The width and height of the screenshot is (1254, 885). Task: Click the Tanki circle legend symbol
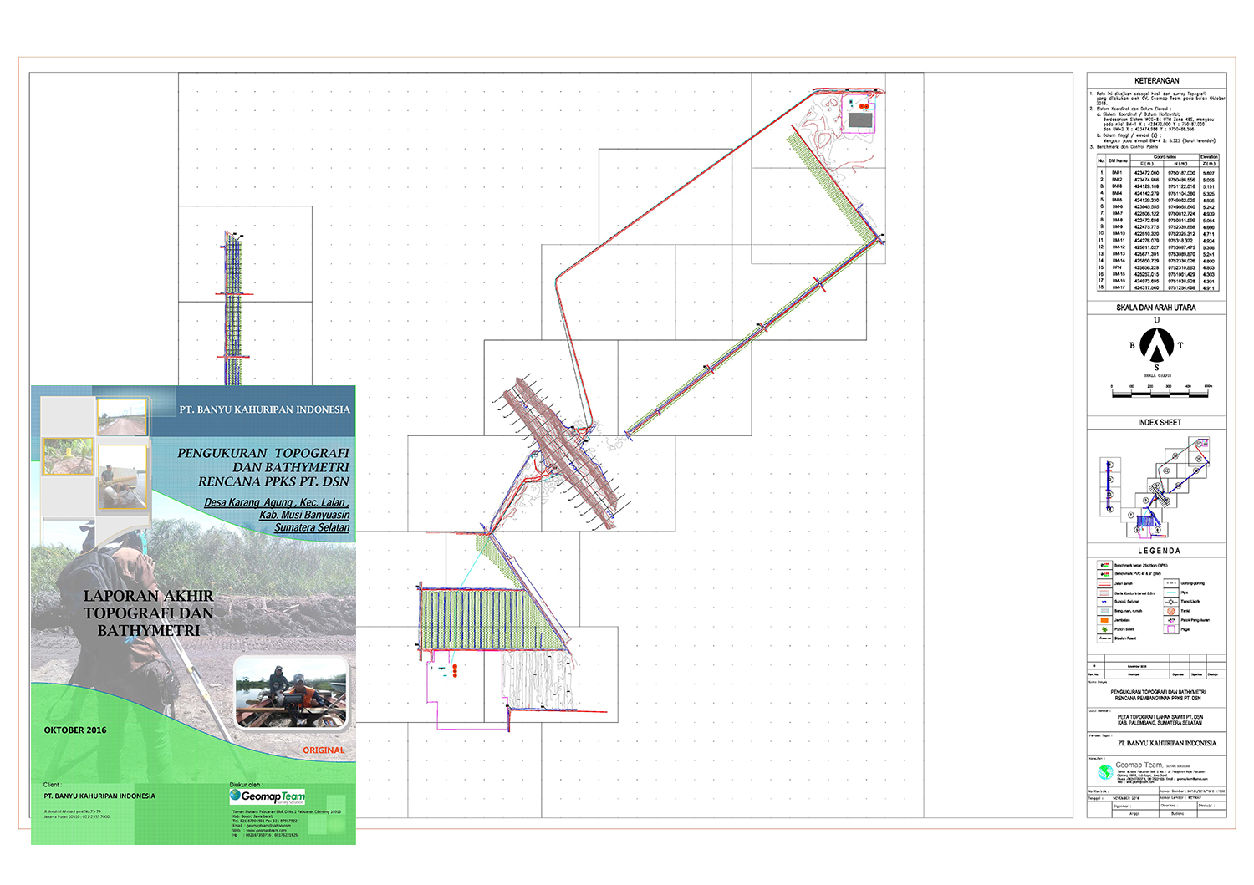pos(1170,611)
